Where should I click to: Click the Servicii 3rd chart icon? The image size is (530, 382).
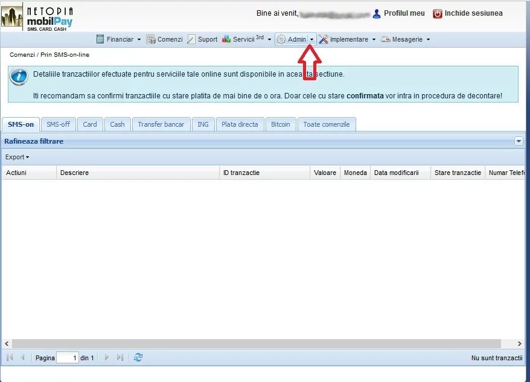click(226, 39)
